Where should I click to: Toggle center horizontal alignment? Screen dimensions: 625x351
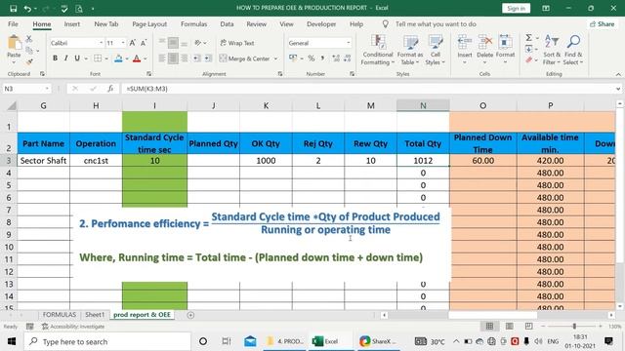click(x=173, y=58)
